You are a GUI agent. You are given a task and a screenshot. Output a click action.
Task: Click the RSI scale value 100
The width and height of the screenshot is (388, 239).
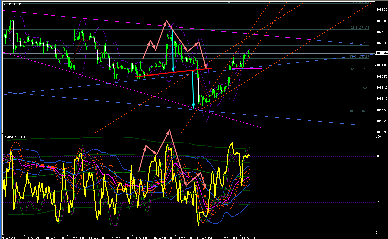378,137
